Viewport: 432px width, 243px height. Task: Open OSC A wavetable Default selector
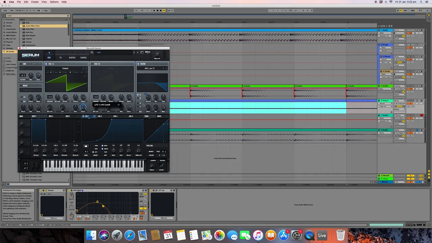pos(65,68)
